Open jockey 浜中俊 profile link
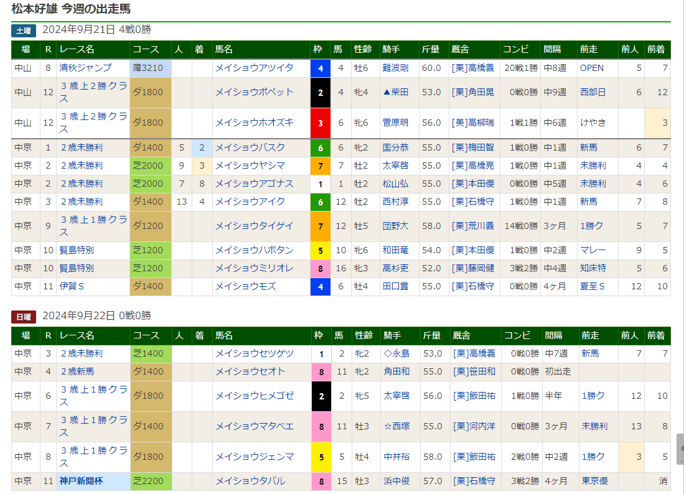684x494 pixels. coord(396,481)
